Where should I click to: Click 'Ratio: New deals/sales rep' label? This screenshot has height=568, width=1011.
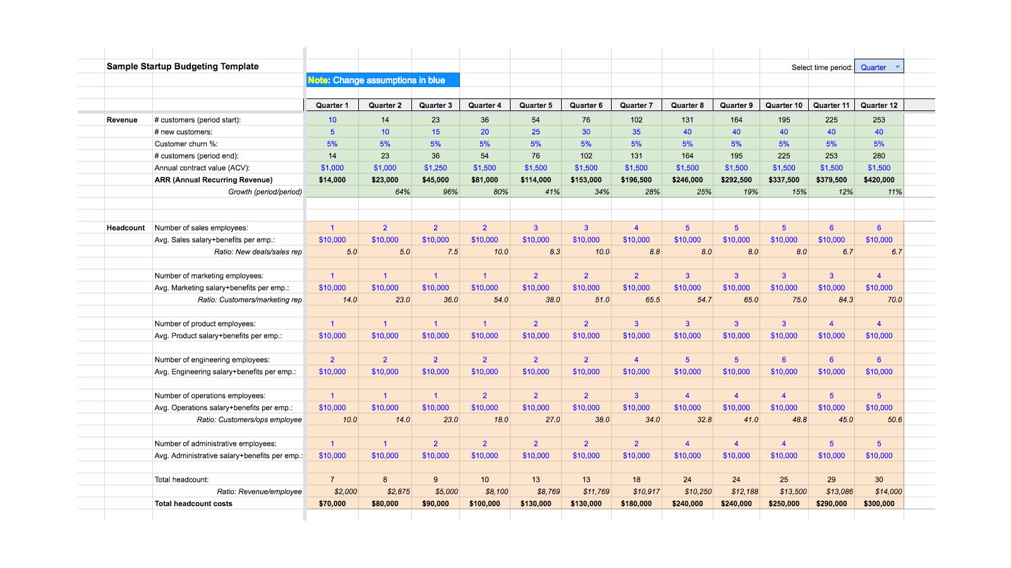coord(258,252)
